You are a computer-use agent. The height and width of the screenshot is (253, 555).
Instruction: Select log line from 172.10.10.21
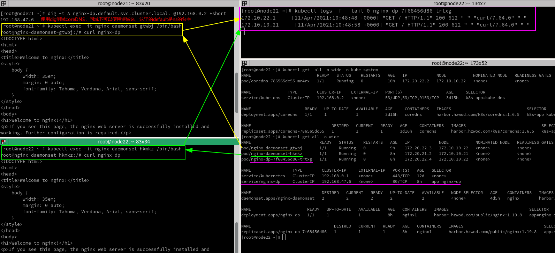[385, 25]
